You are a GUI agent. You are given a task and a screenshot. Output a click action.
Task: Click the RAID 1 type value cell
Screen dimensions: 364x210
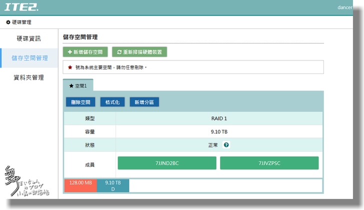click(219, 118)
